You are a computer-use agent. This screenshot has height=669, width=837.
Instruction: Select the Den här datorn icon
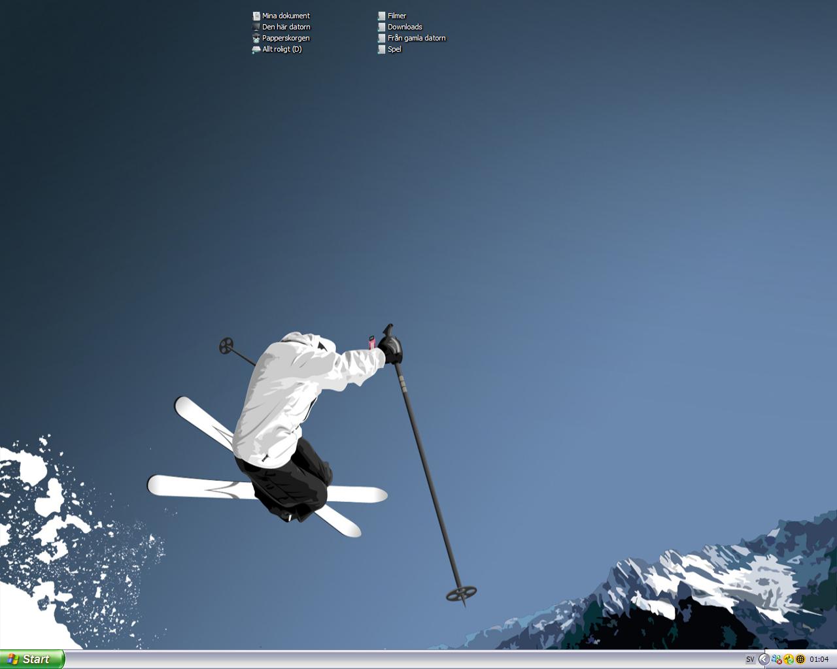[281, 27]
